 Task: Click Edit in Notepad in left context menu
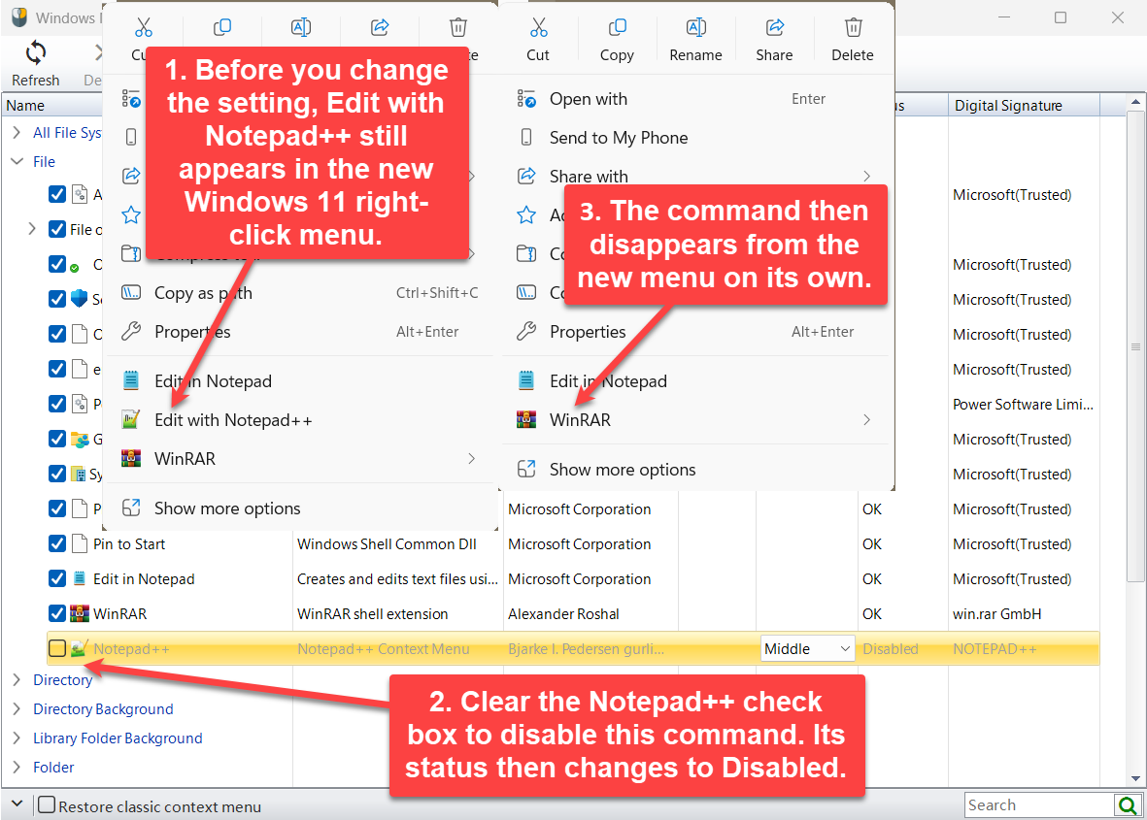[x=300, y=380]
